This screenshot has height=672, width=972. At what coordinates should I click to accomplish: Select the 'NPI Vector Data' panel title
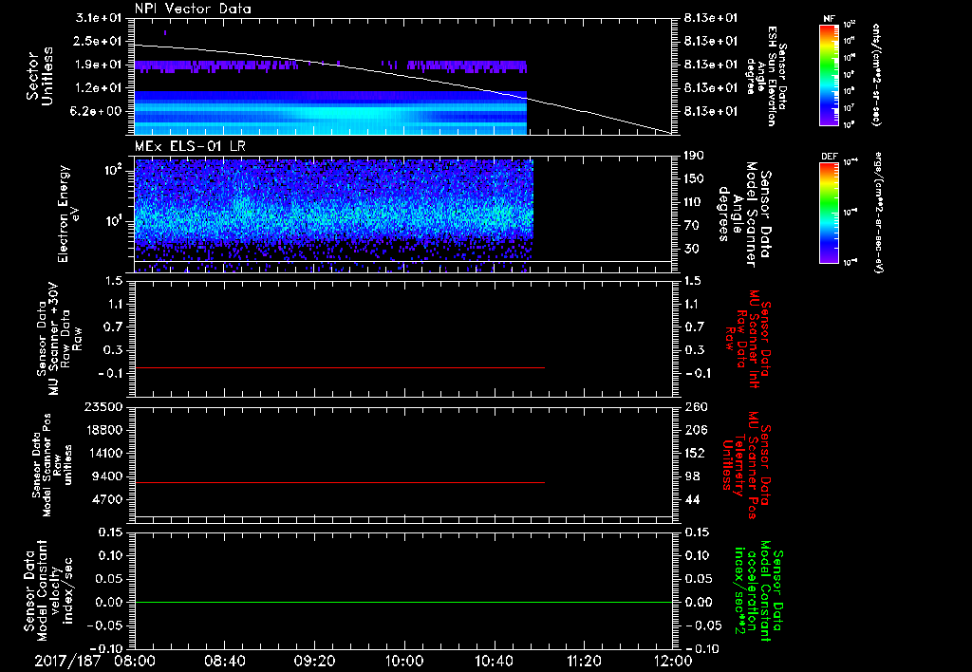pyautogui.click(x=193, y=9)
